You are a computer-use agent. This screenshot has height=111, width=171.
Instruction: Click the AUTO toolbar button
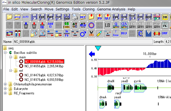coord(26,17)
